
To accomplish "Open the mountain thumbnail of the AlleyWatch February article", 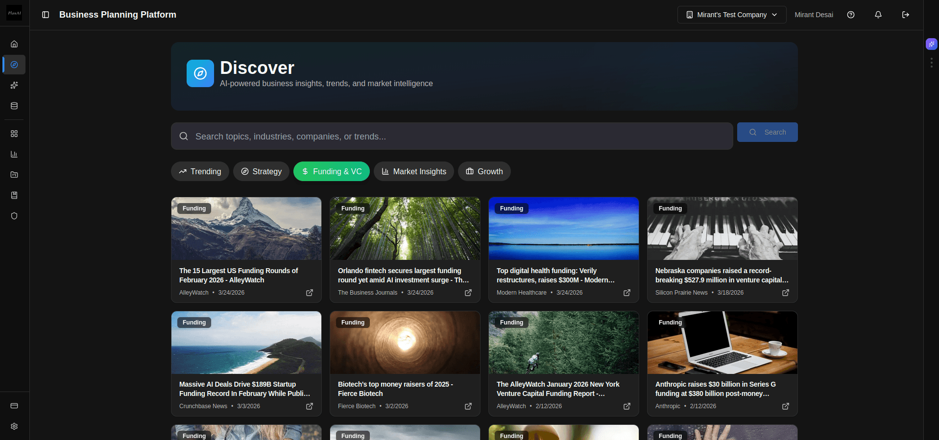I will click(246, 229).
